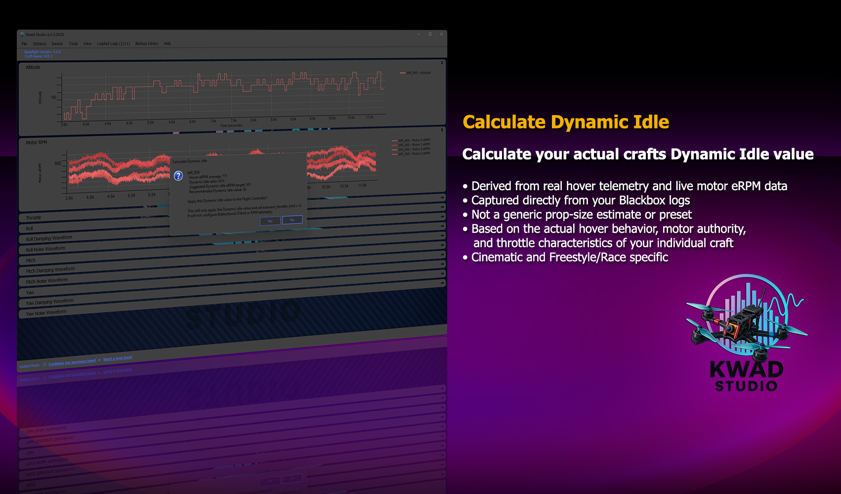
Task: Open the View menu
Action: (x=87, y=44)
